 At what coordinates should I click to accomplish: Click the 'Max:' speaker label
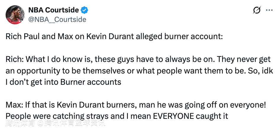pyautogui.click(x=14, y=104)
